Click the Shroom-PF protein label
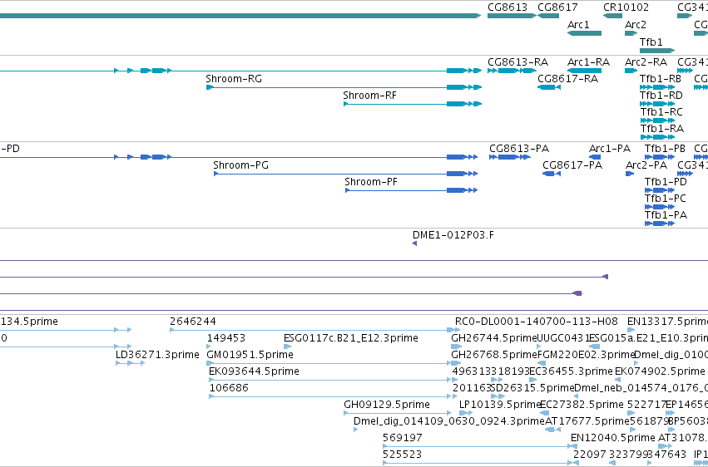The image size is (708, 467). (x=371, y=182)
